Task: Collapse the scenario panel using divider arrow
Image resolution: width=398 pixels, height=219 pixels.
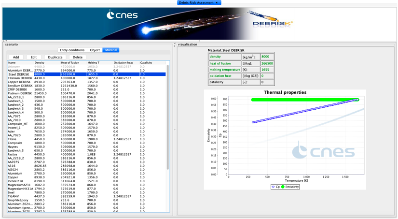Action: coord(175,44)
